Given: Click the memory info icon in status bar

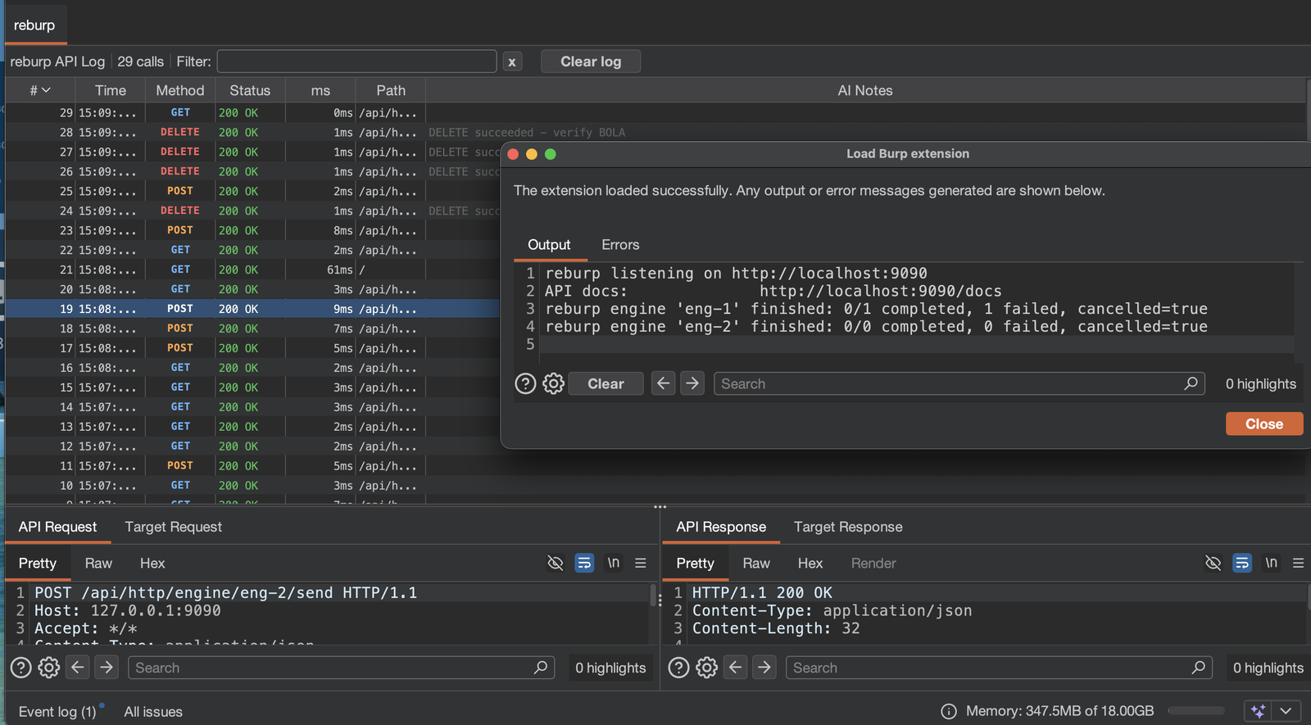Looking at the screenshot, I should 949,711.
